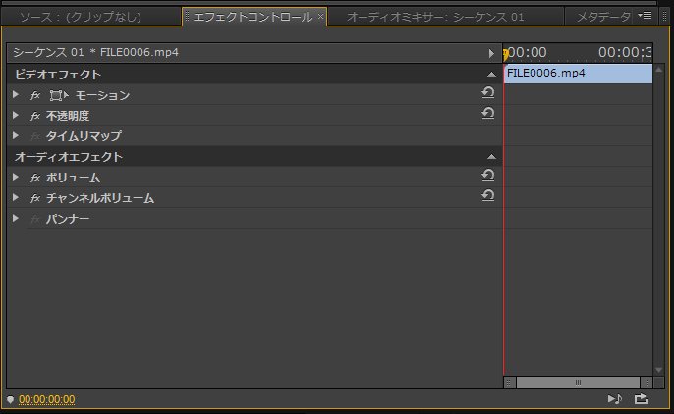Reset the ボリューム effect
The image size is (674, 414).
pos(488,175)
